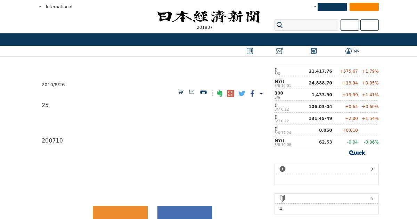This screenshot has width=417, height=219.
Task: Click inside the search input field
Action: (307, 25)
